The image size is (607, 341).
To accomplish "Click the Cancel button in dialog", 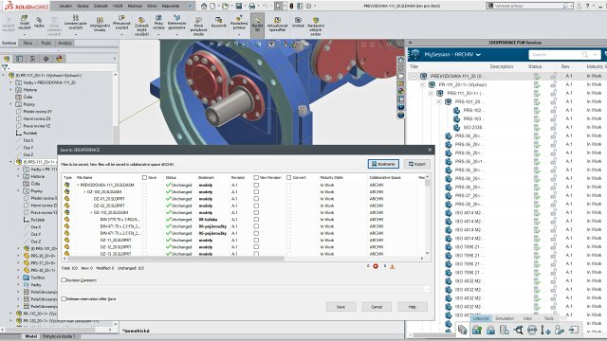I will click(377, 307).
